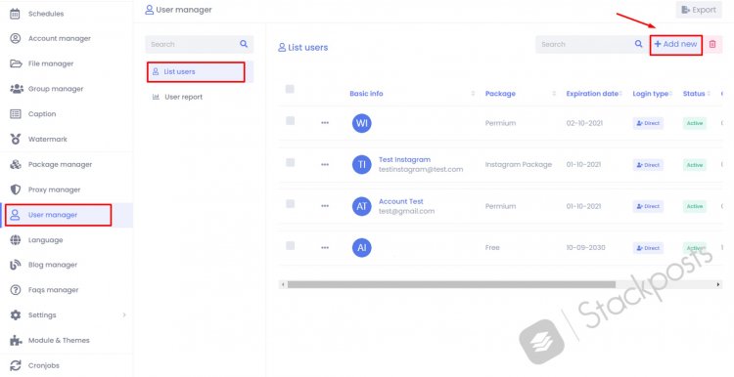Image resolution: width=734 pixels, height=377 pixels.
Task: Check the box for Test Instagram row
Action: click(x=291, y=162)
